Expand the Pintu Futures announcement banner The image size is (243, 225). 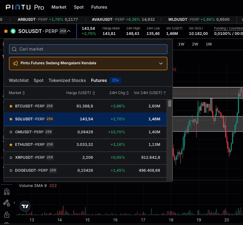click(161, 63)
